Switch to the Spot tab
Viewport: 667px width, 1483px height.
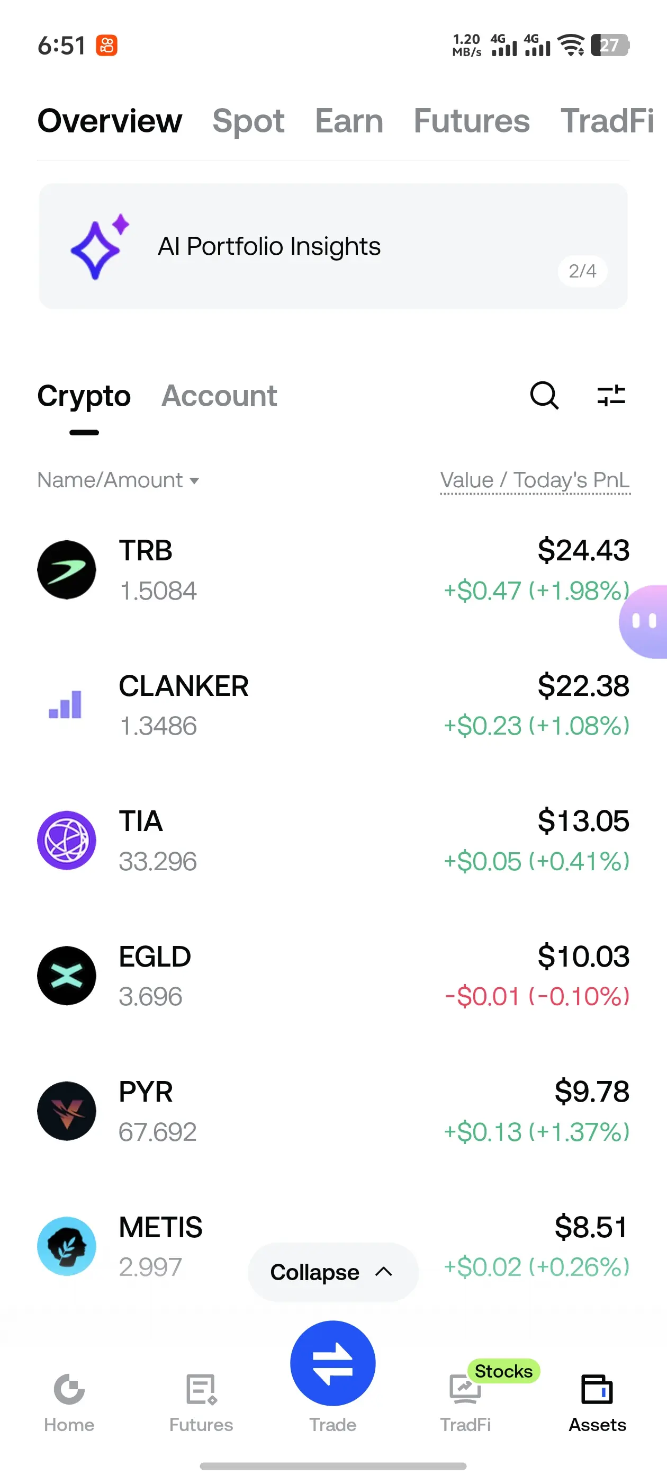[x=248, y=121]
